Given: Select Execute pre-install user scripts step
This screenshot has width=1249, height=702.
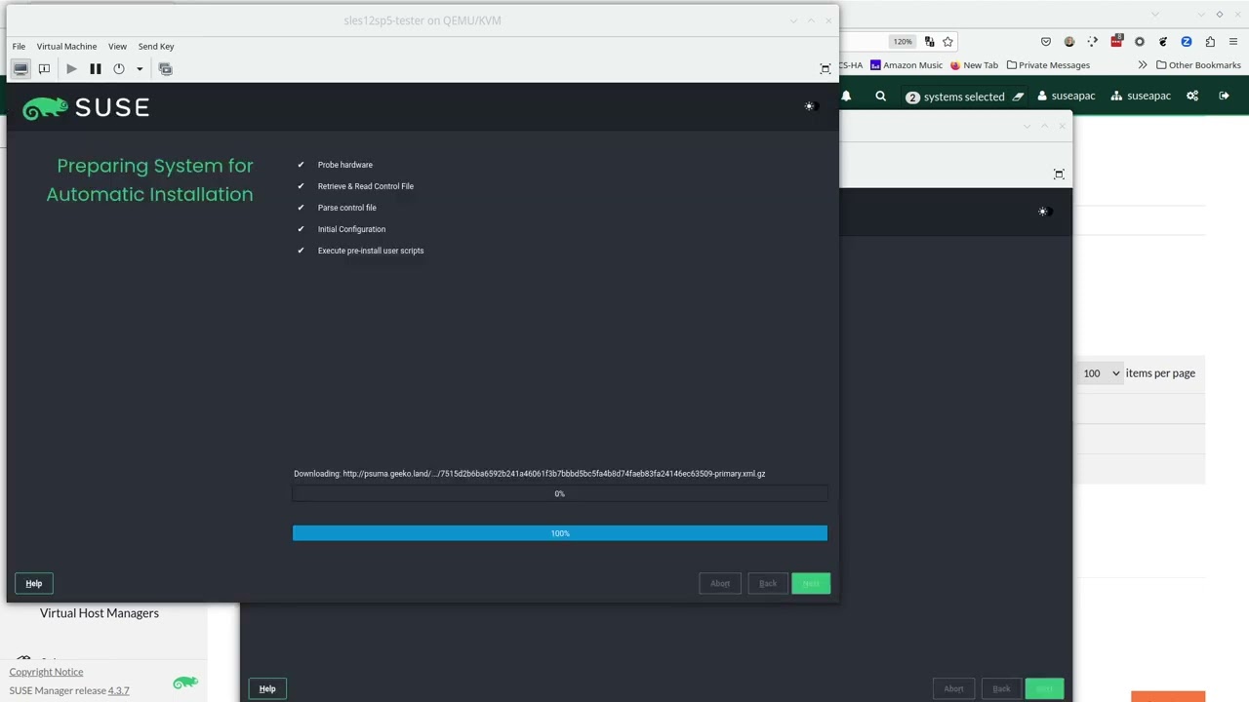Looking at the screenshot, I should click(371, 251).
